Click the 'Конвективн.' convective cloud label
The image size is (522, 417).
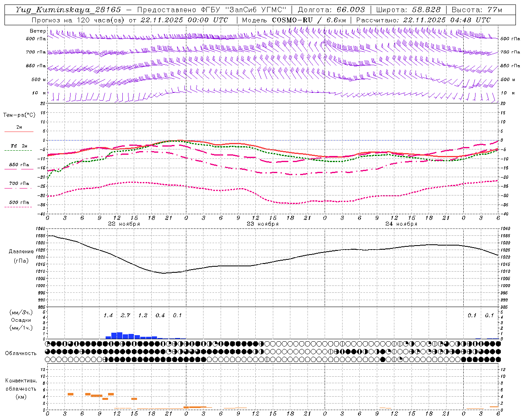(21, 381)
